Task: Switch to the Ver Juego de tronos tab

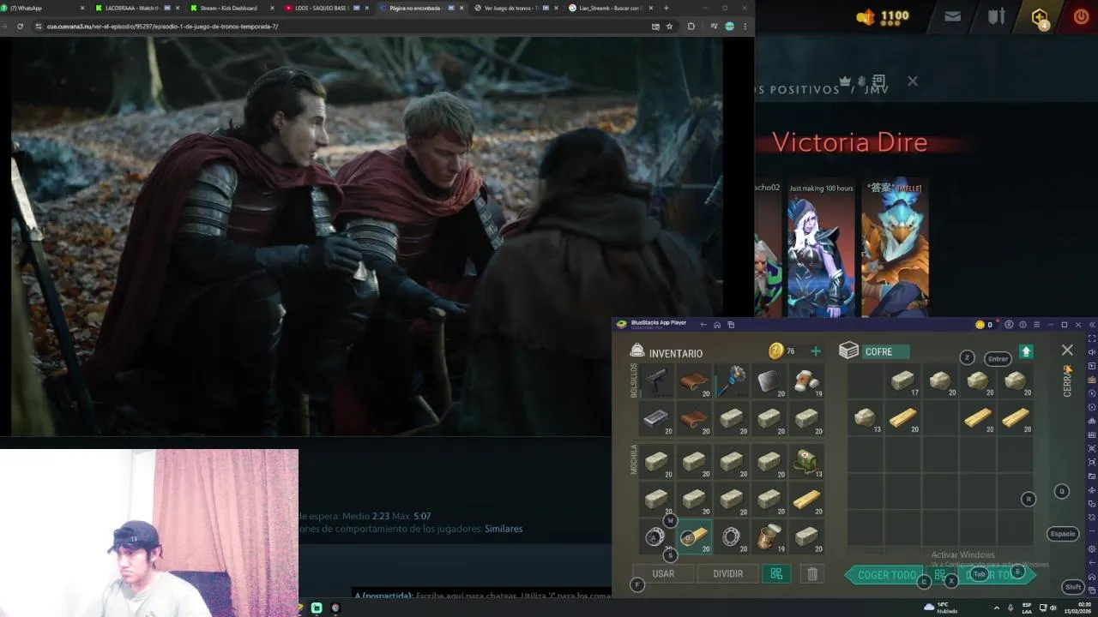Action: (513, 8)
